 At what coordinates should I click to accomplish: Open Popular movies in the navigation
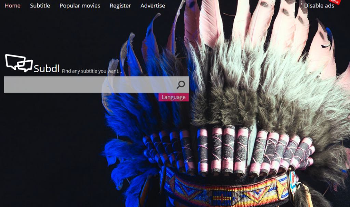[80, 5]
